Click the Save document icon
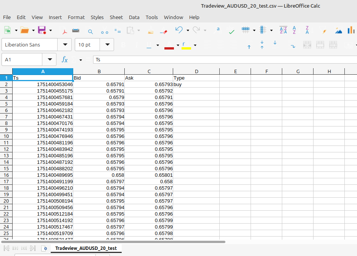357x256 pixels. (x=42, y=30)
